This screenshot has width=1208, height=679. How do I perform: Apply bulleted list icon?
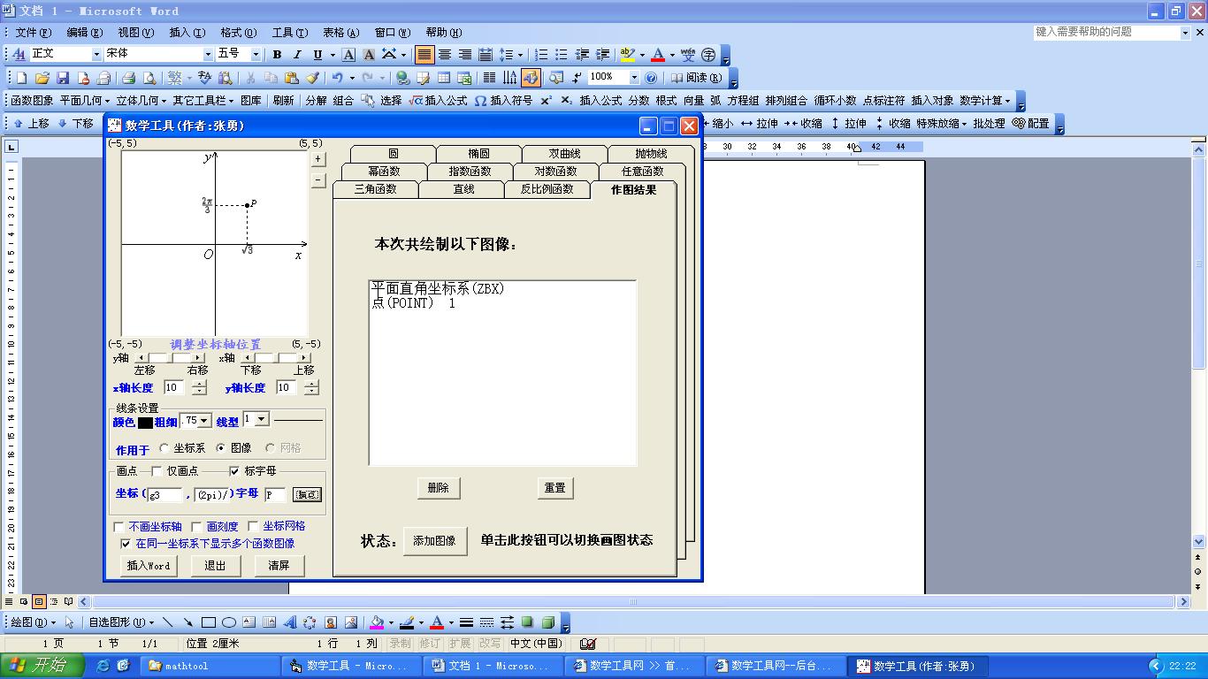tap(562, 55)
